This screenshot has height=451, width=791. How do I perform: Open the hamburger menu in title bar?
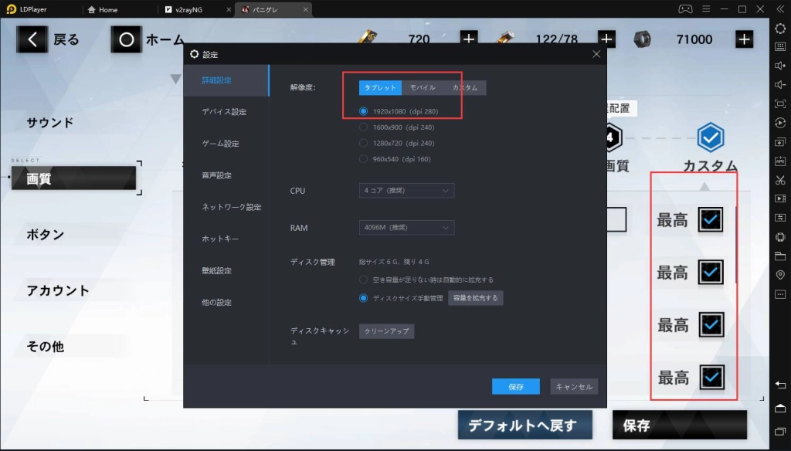706,9
